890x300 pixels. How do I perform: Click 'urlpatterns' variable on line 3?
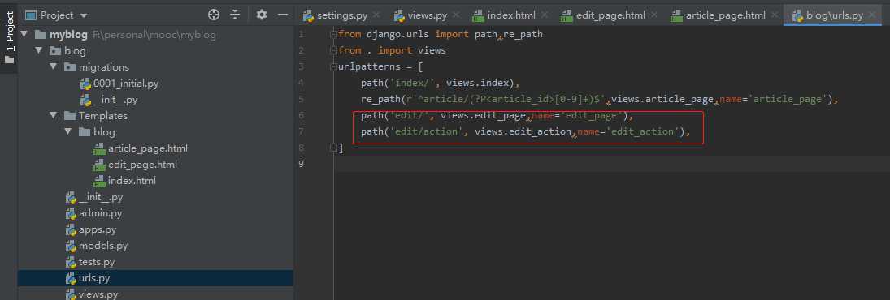point(369,66)
